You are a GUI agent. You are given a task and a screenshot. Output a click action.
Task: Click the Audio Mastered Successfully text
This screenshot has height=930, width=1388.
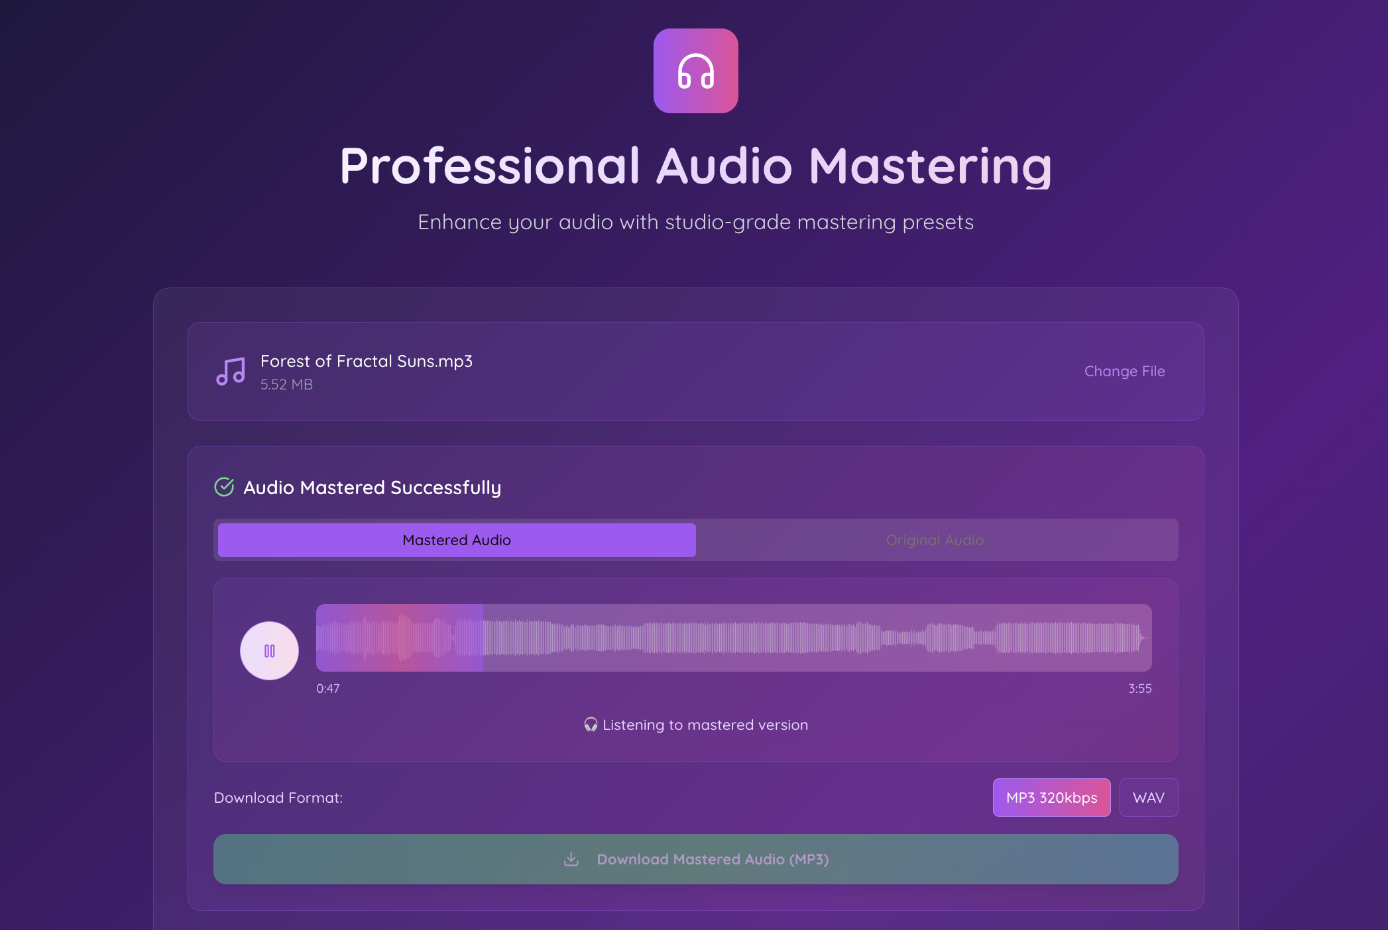(372, 488)
